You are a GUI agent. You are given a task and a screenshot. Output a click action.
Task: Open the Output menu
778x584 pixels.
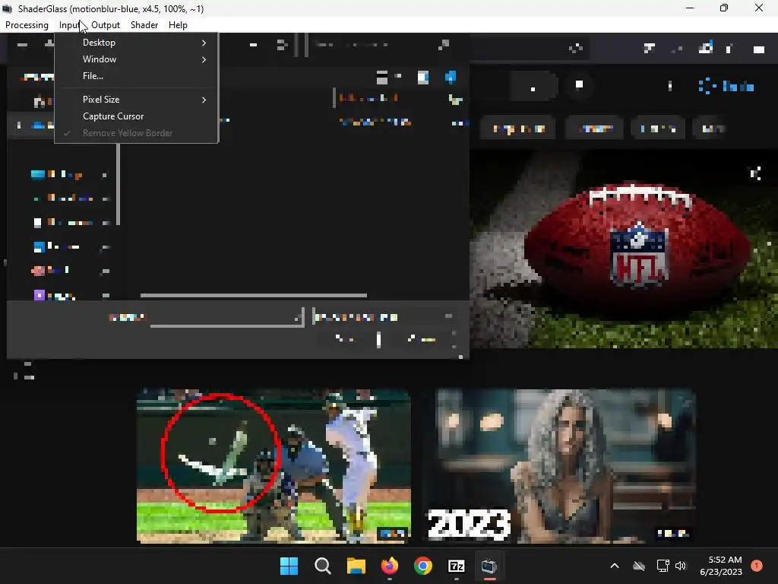pos(105,25)
